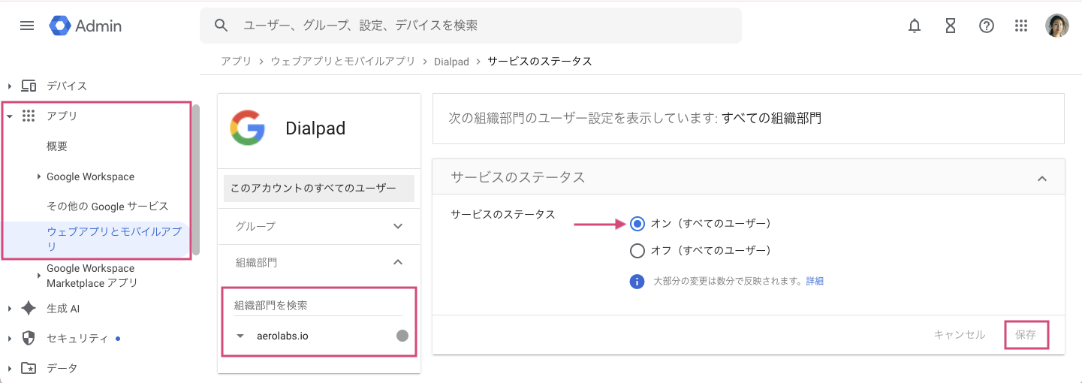
Task: Expand the グループ section
Action: click(398, 226)
